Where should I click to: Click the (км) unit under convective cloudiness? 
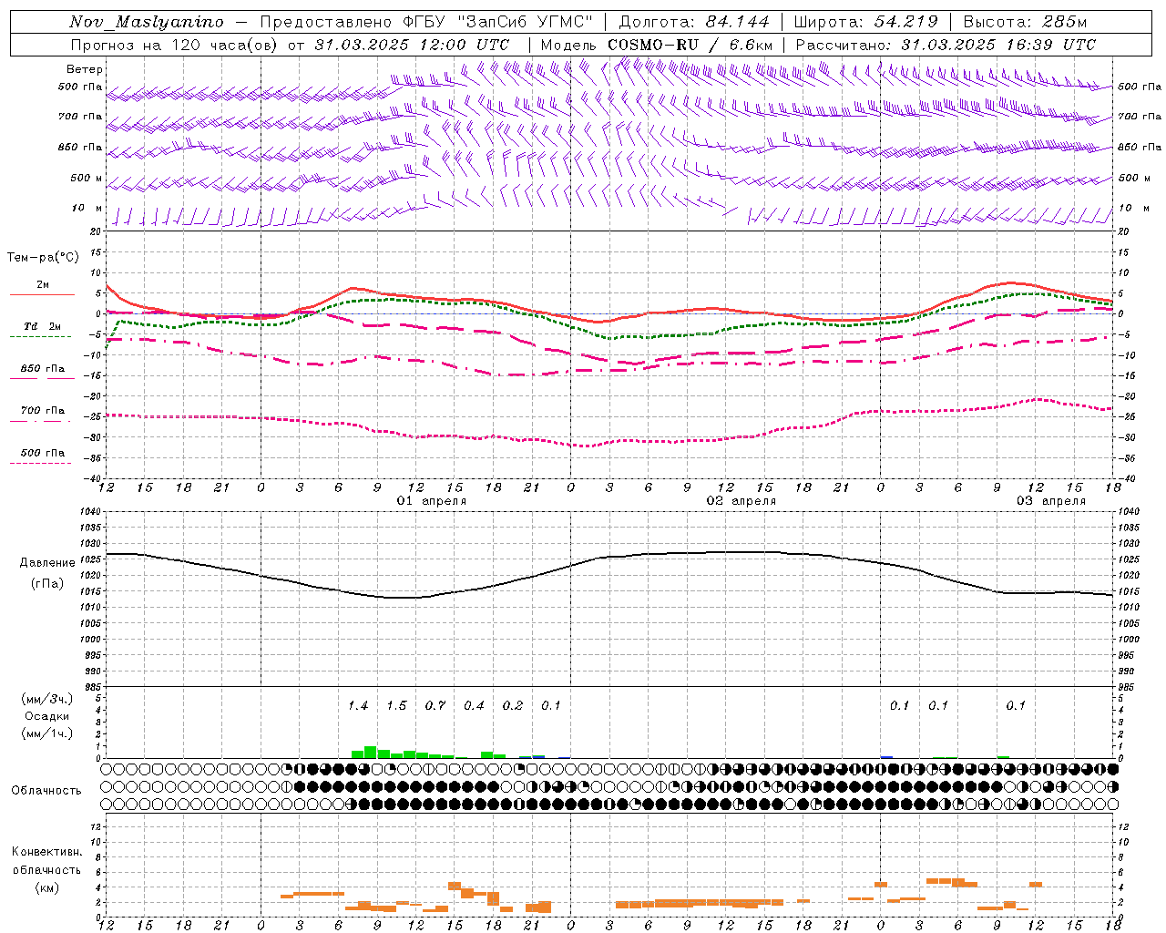(47, 888)
